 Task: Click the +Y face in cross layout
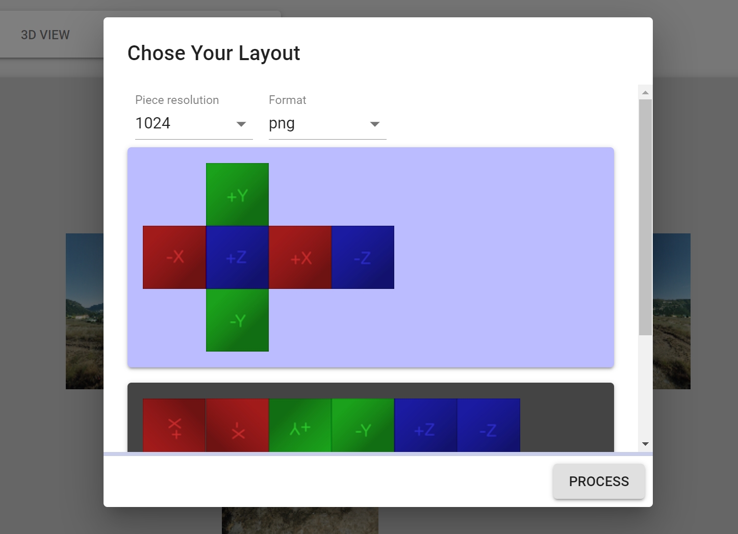tap(237, 195)
